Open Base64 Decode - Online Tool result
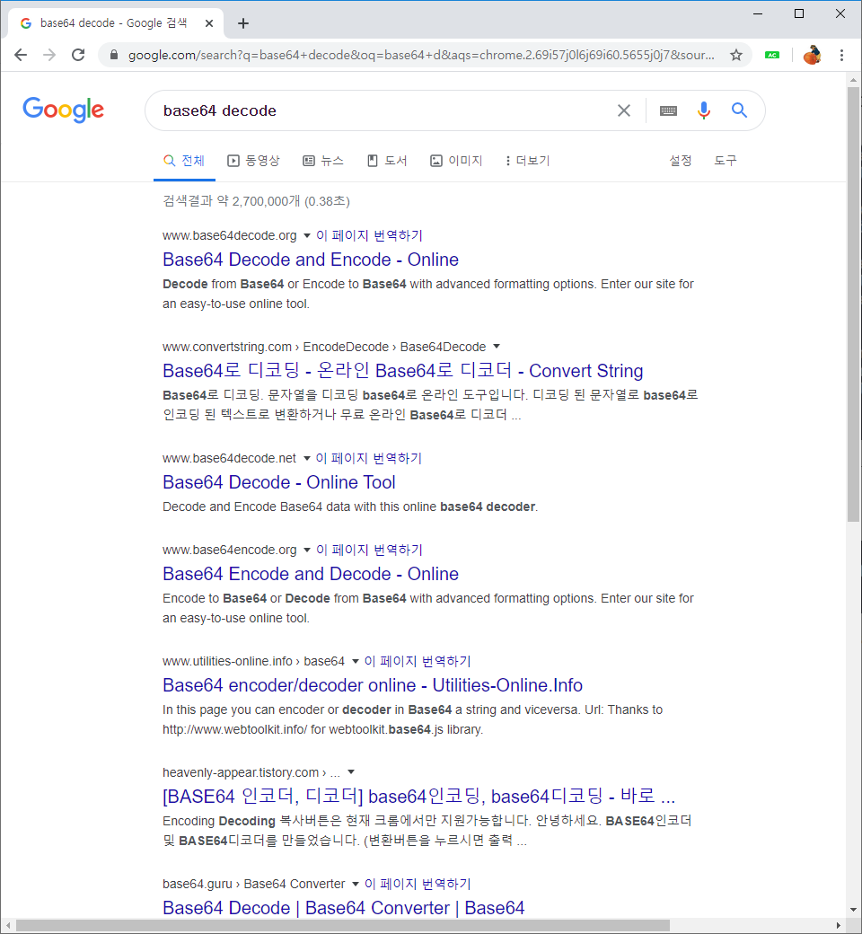The width and height of the screenshot is (862, 934). (278, 482)
